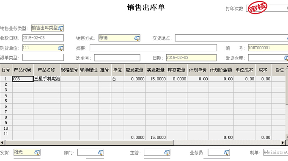The height and width of the screenshot is (161, 288).
Task: Select the 行号 column header
Action: click(6, 70)
